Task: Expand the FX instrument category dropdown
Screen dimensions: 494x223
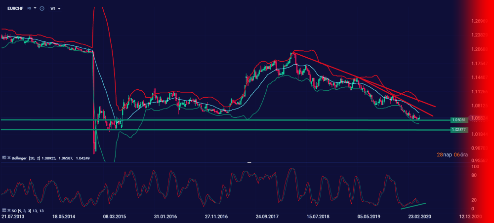Action: pos(32,8)
